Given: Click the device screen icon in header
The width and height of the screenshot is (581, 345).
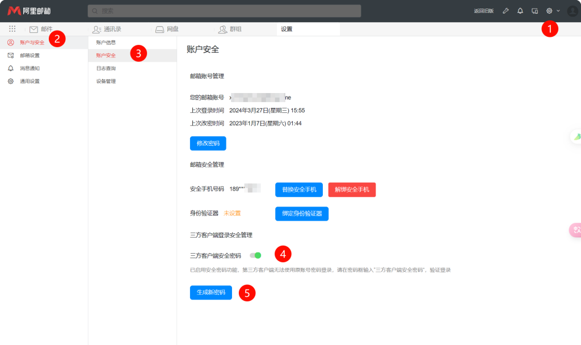Looking at the screenshot, I should click(x=534, y=11).
